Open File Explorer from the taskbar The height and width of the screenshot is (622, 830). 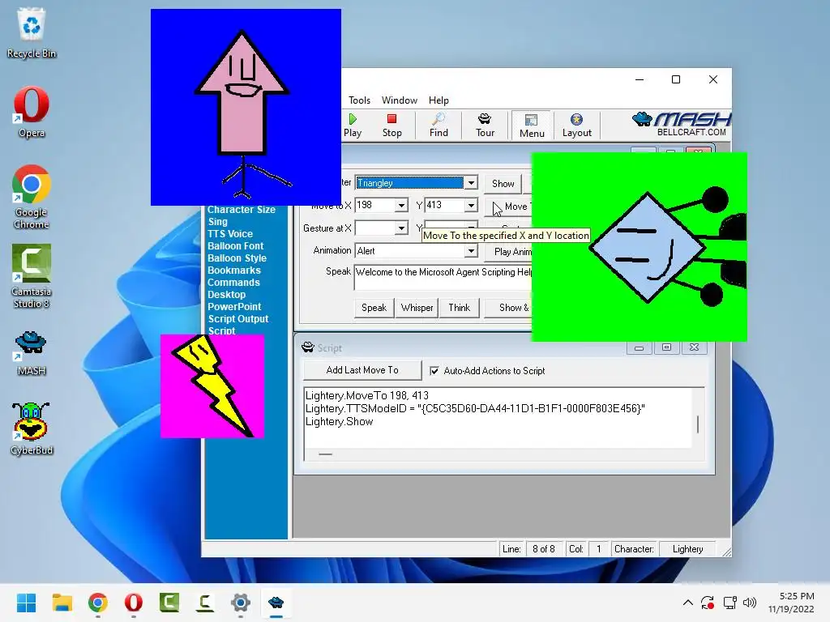(62, 603)
